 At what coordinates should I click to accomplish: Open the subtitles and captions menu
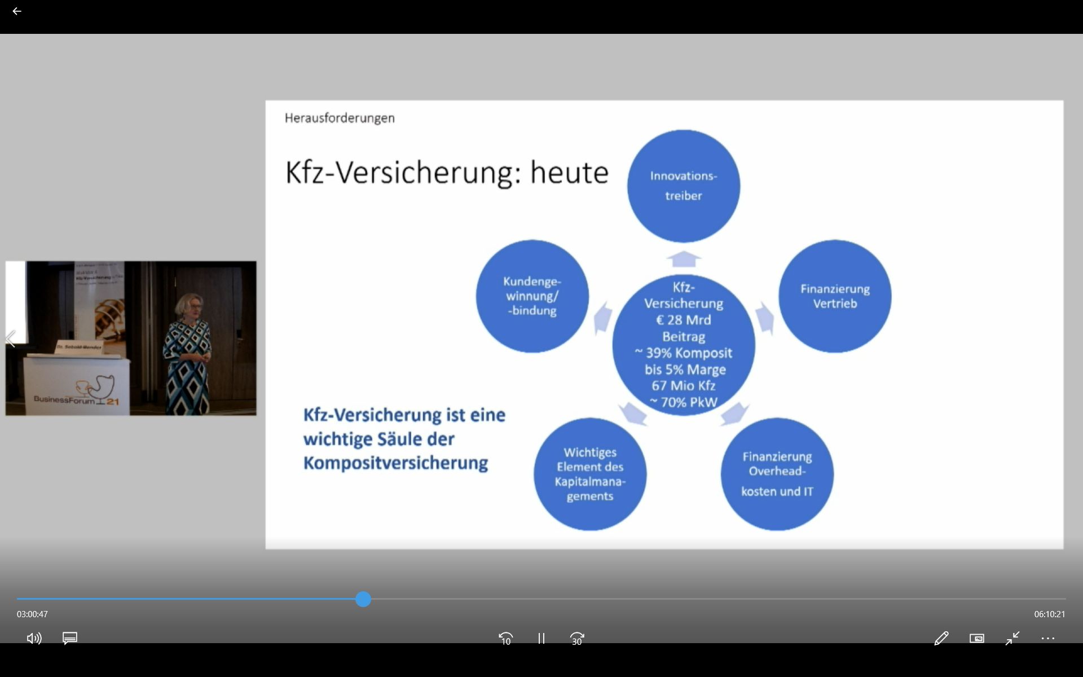(x=70, y=638)
